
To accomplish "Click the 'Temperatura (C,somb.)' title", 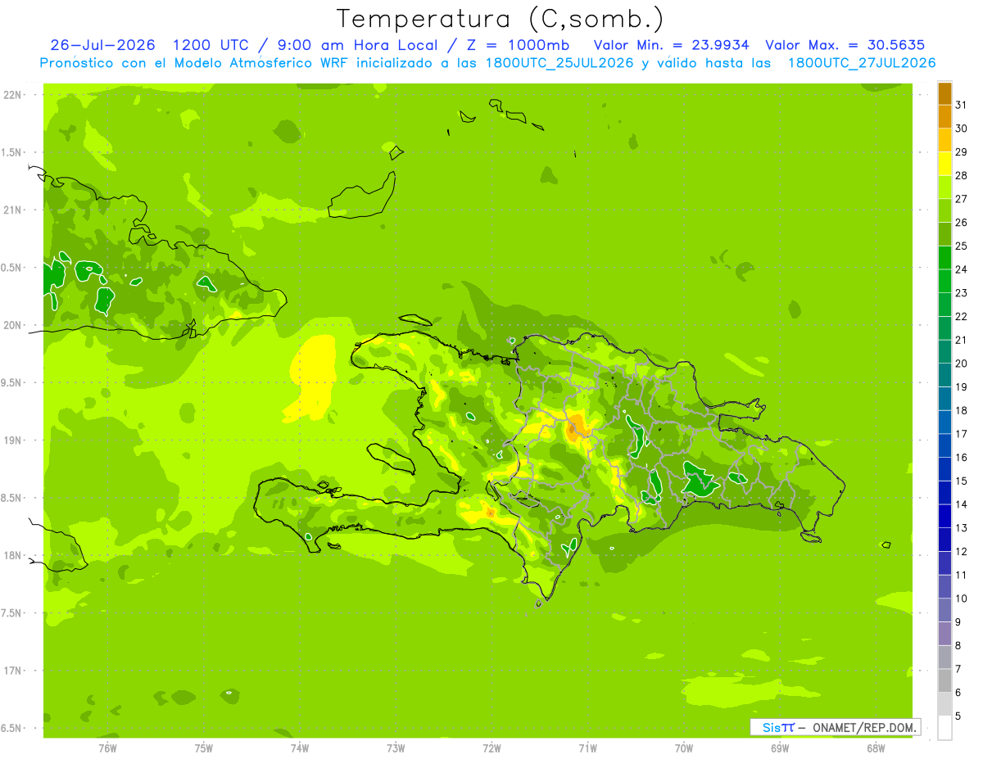I will (x=500, y=19).
